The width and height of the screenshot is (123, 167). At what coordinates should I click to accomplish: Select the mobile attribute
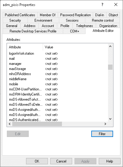(x=13, y=84)
